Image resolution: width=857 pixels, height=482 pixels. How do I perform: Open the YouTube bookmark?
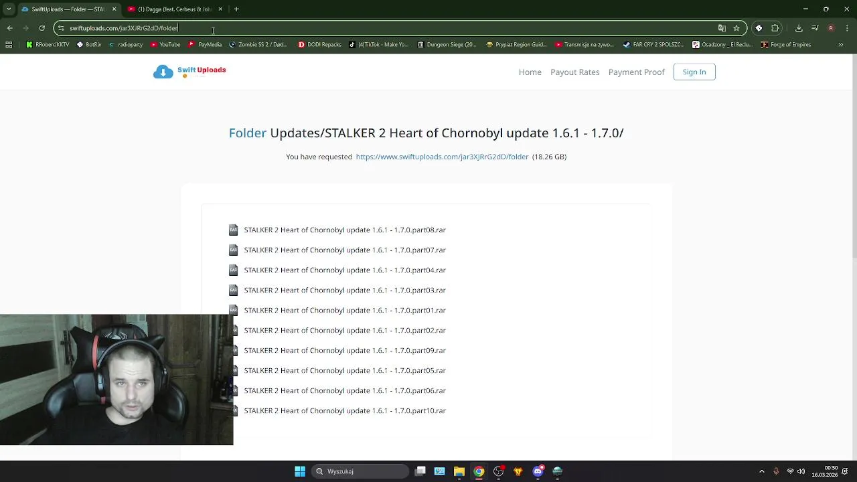165,45
